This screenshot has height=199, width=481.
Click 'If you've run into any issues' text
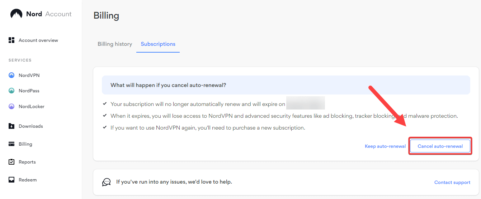tap(174, 182)
